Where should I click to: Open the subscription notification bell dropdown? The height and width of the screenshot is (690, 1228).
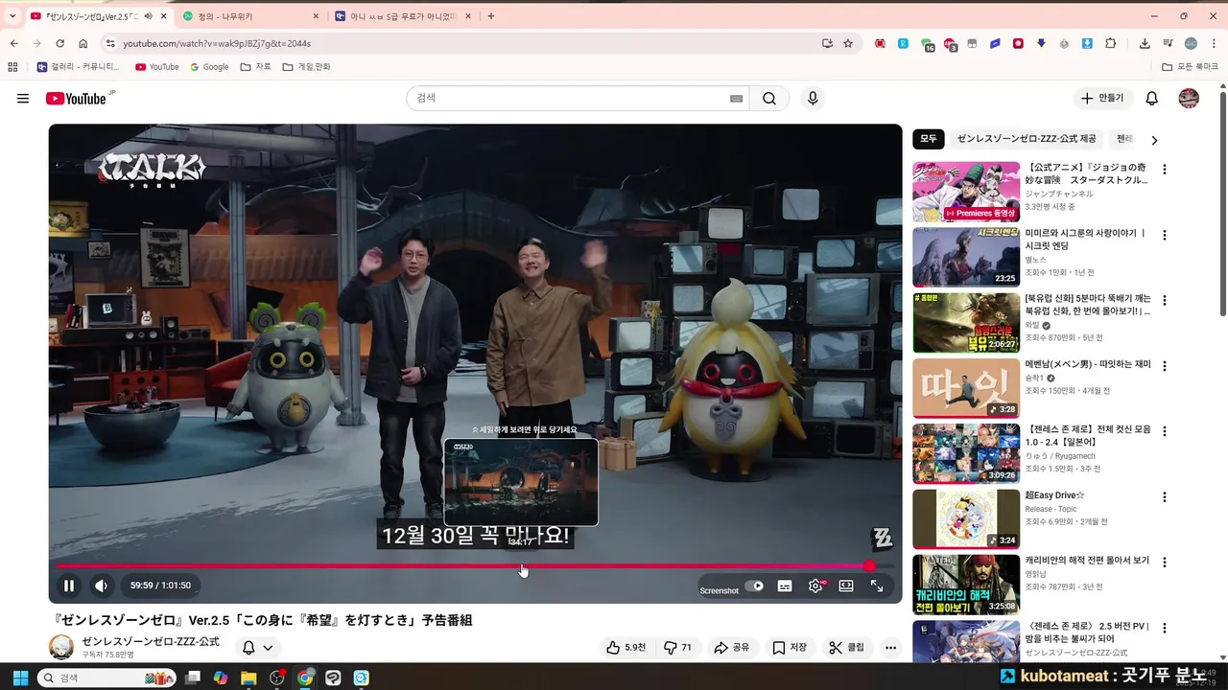pyautogui.click(x=257, y=648)
